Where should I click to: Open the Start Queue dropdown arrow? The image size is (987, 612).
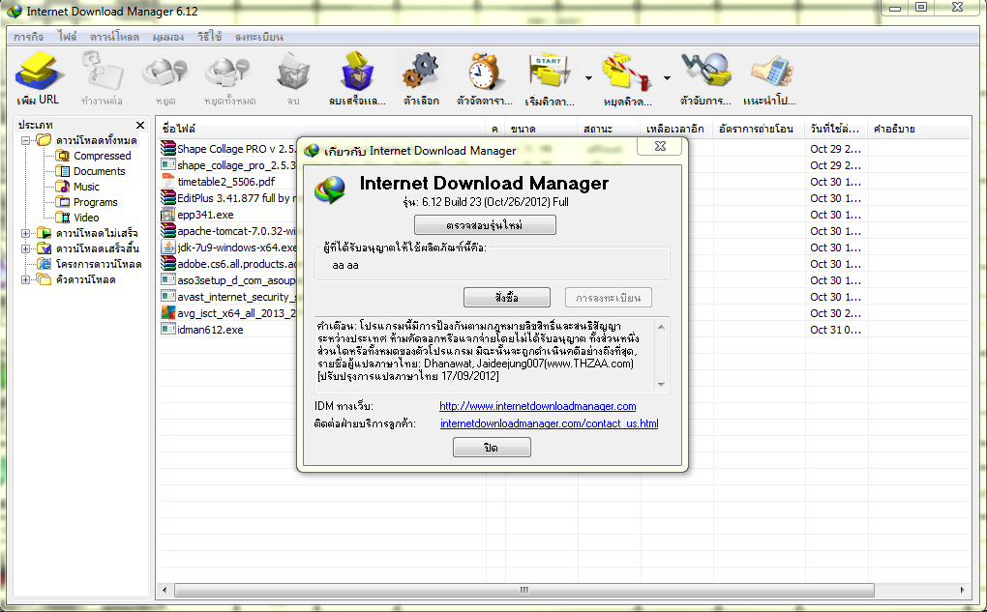[588, 78]
